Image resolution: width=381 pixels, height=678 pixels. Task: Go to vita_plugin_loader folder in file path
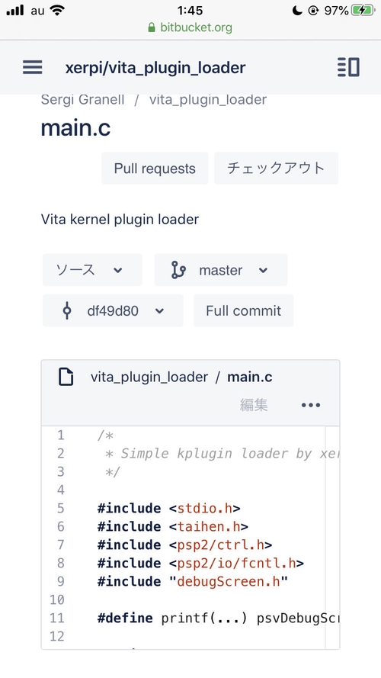click(x=149, y=377)
